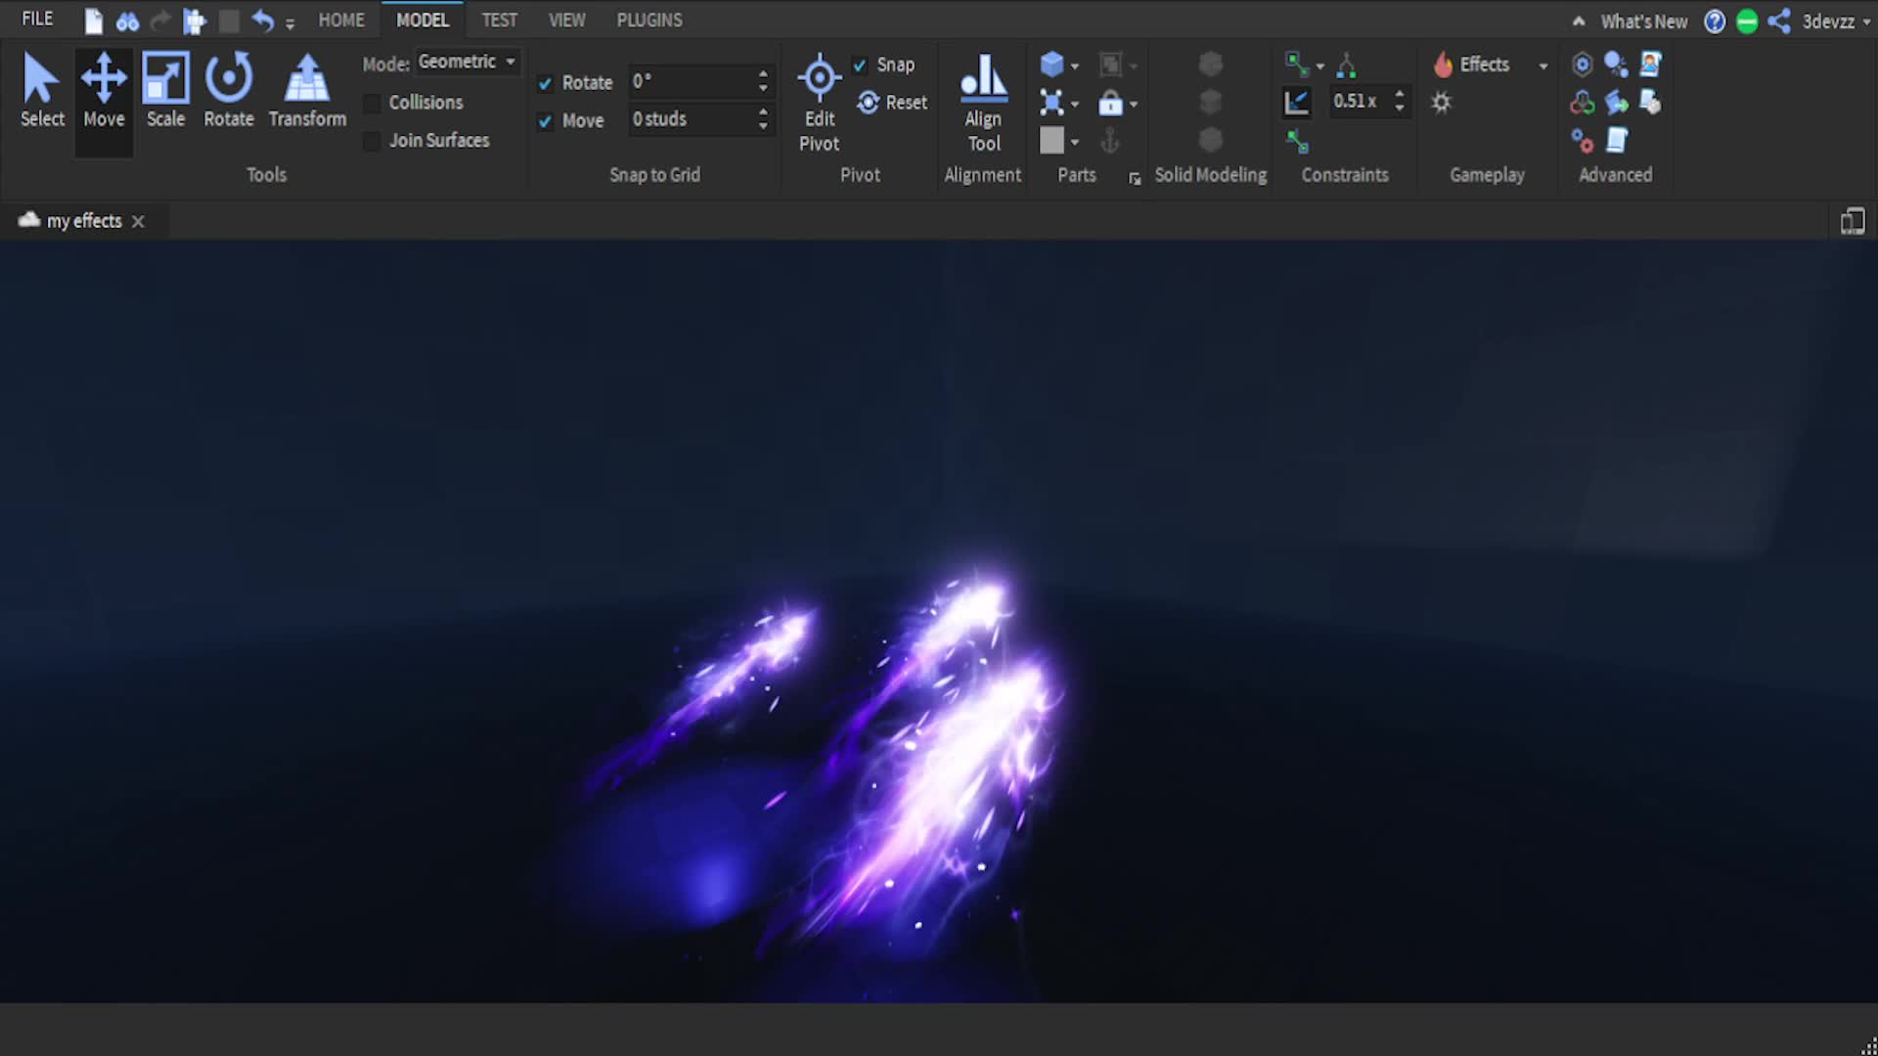The height and width of the screenshot is (1056, 1878).
Task: Activate the Scale tool
Action: tap(164, 88)
